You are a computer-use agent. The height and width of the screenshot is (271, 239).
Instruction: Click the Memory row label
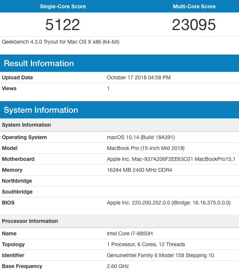pos(12,170)
